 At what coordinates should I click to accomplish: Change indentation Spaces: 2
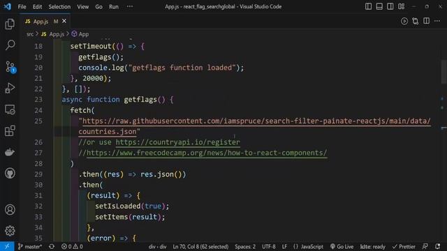click(x=245, y=246)
